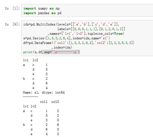Click the 'import numpy as np' line
This screenshot has height=137, width=153.
pyautogui.click(x=41, y=8)
